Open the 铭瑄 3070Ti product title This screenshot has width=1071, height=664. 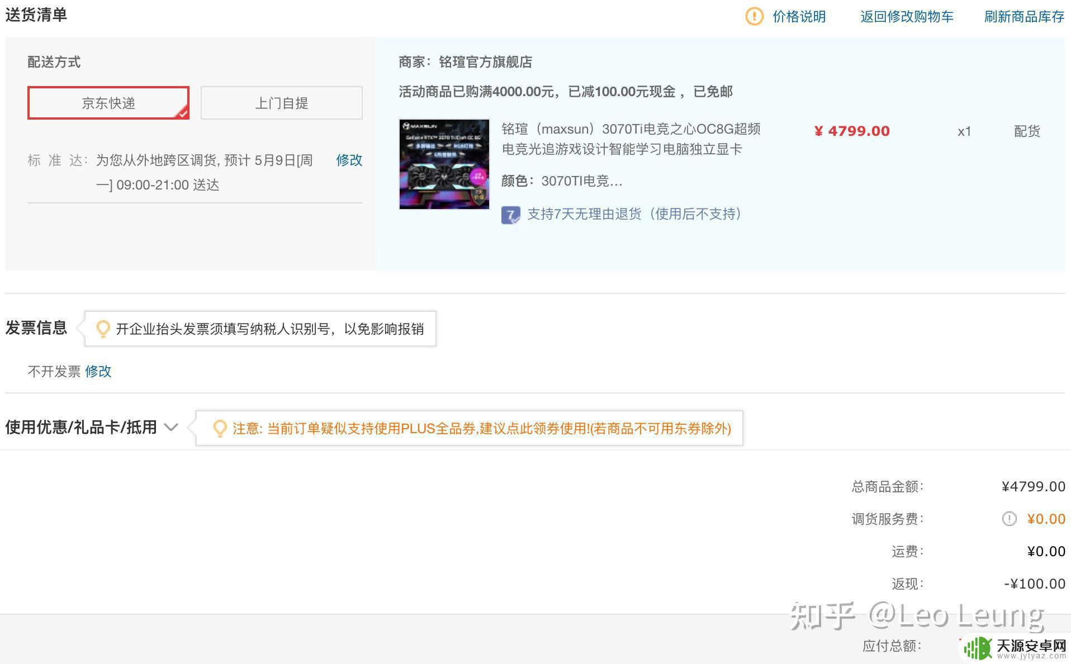pos(631,139)
